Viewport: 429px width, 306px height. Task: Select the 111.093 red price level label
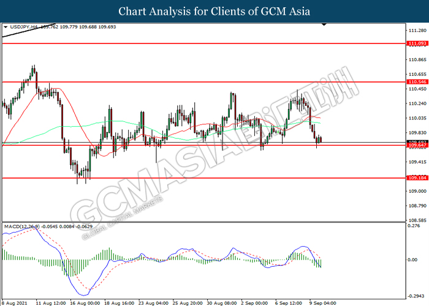coord(417,43)
